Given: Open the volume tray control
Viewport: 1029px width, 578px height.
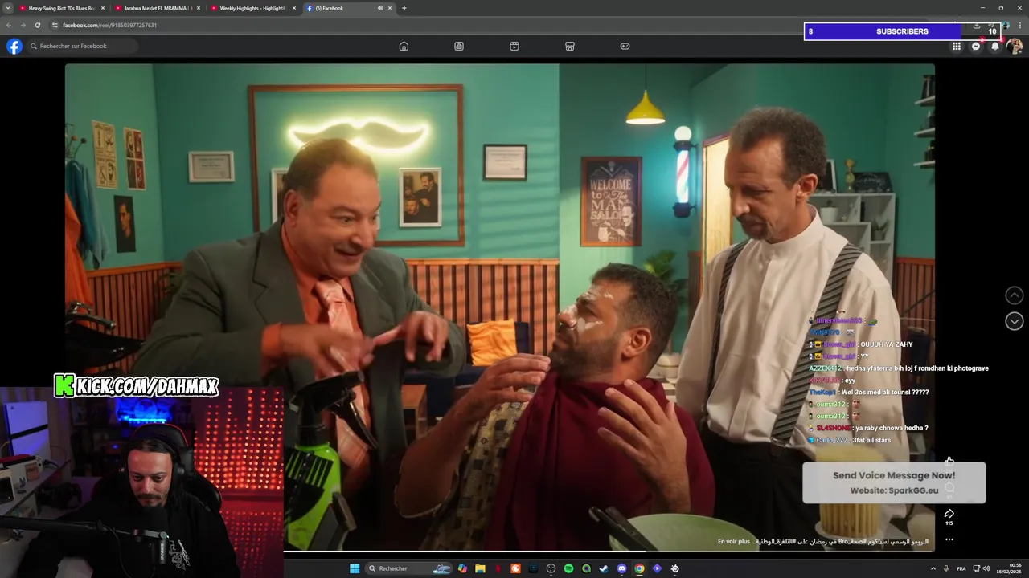Looking at the screenshot, I should click(986, 568).
